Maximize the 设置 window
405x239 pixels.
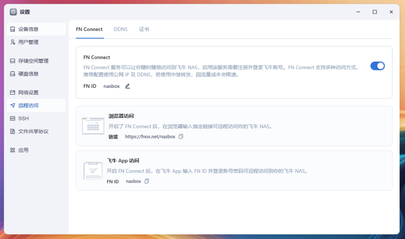tap(375, 12)
